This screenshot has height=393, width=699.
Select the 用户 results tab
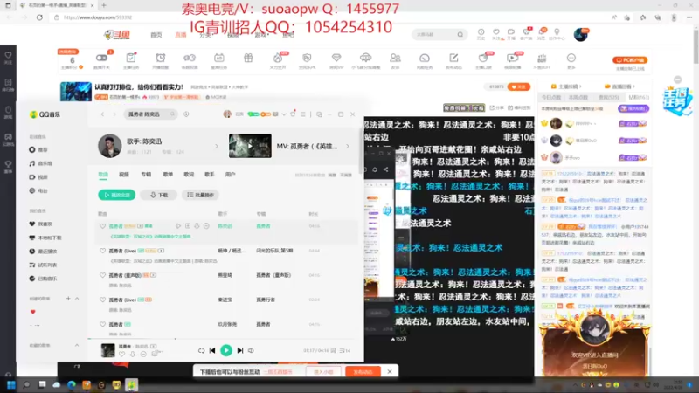(x=231, y=174)
